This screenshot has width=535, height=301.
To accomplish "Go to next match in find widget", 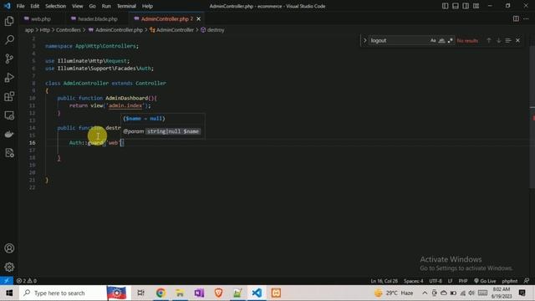I will (498, 41).
